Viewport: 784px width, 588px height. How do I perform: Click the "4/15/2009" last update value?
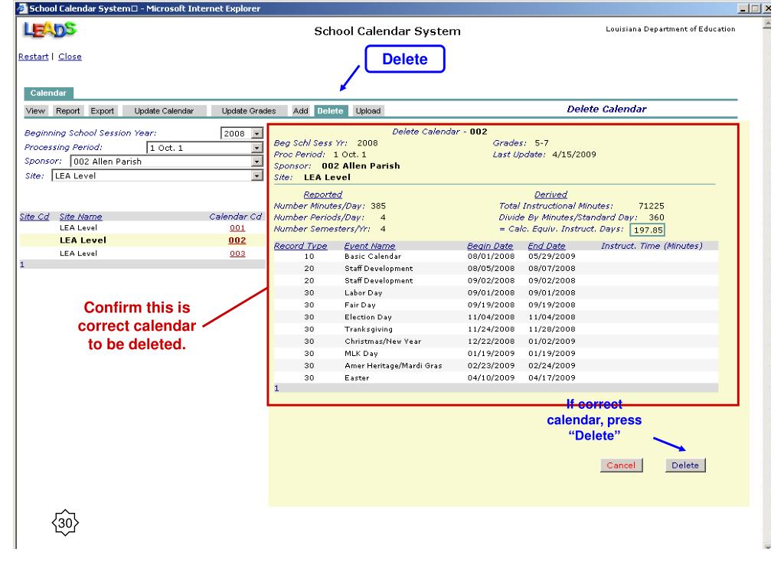pyautogui.click(x=574, y=155)
